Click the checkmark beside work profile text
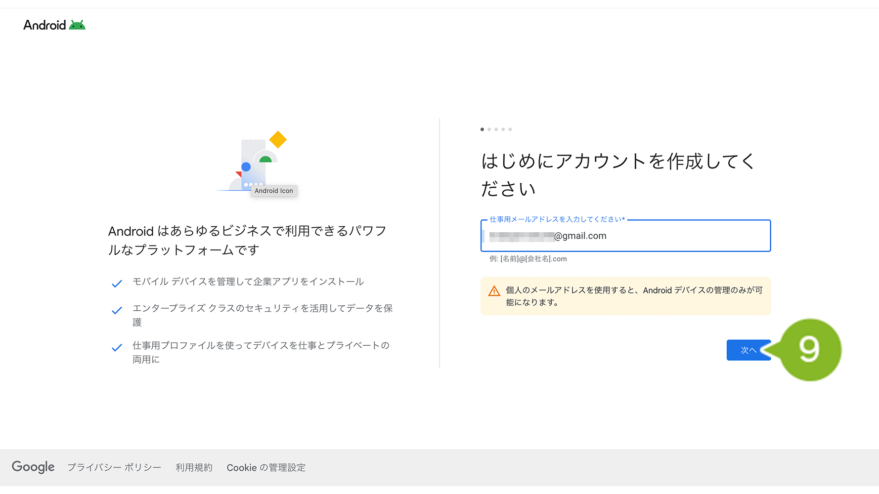Screen dimensions: 879x494 tap(117, 348)
